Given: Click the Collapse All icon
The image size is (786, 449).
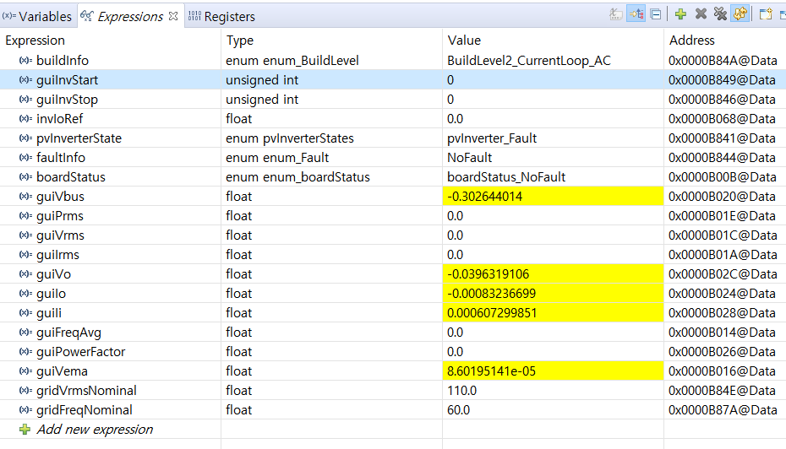Looking at the screenshot, I should coord(655,14).
